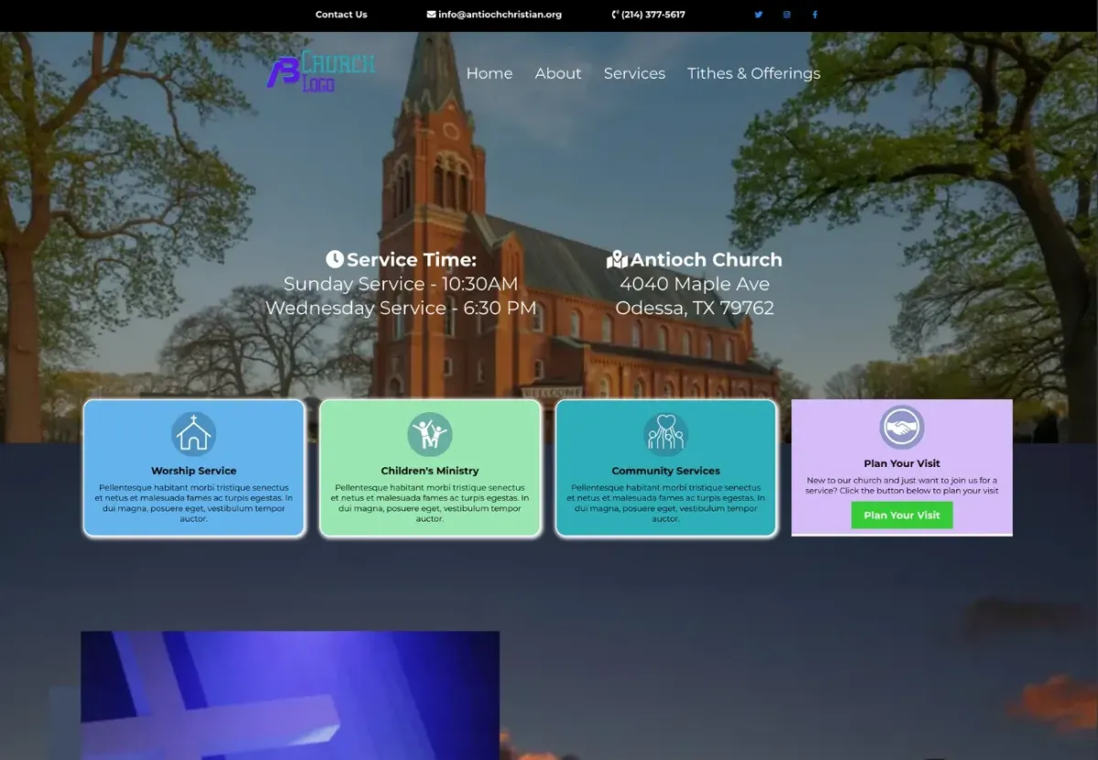Click the Community Services card heading
The height and width of the screenshot is (760, 1098).
point(666,471)
